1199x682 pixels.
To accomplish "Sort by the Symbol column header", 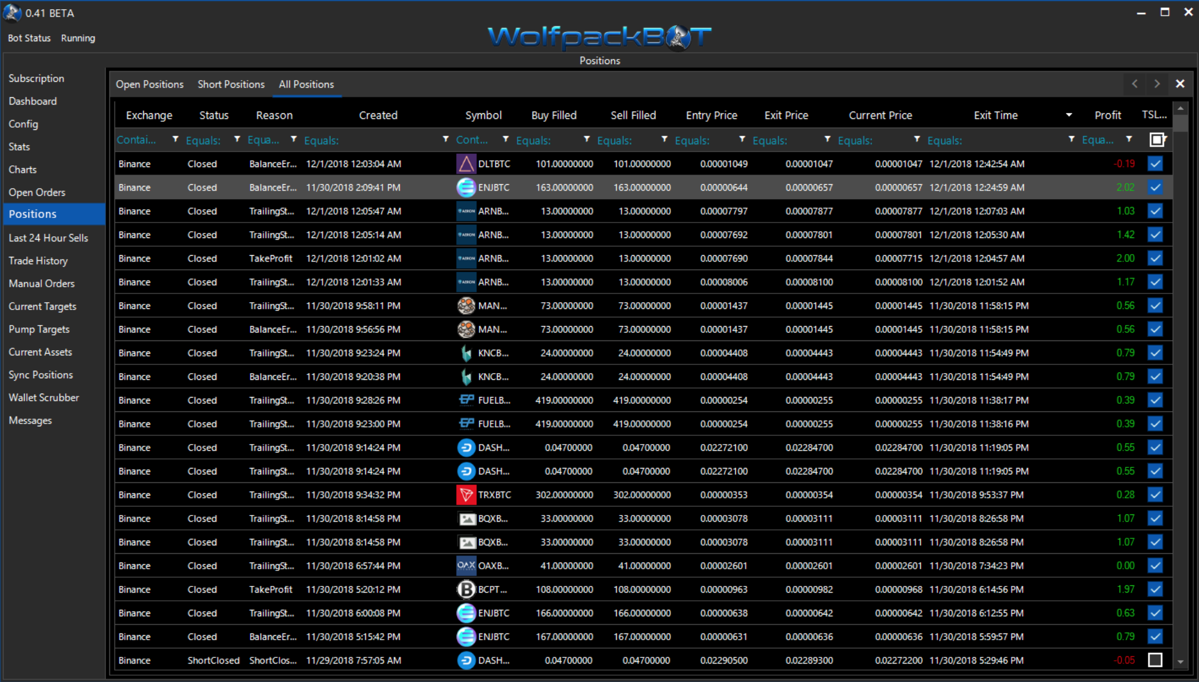I will [x=483, y=116].
